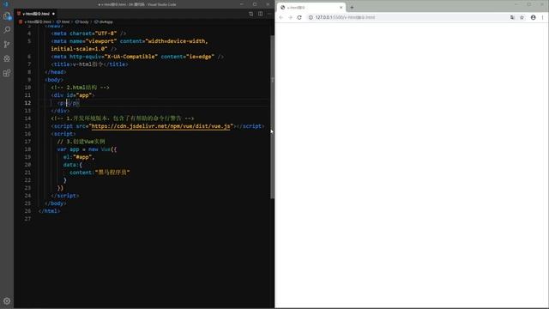Click the closing body tag line
549x309 pixels.
(x=56, y=203)
